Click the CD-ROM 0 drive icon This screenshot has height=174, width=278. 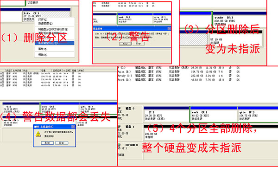pyautogui.click(x=119, y=145)
